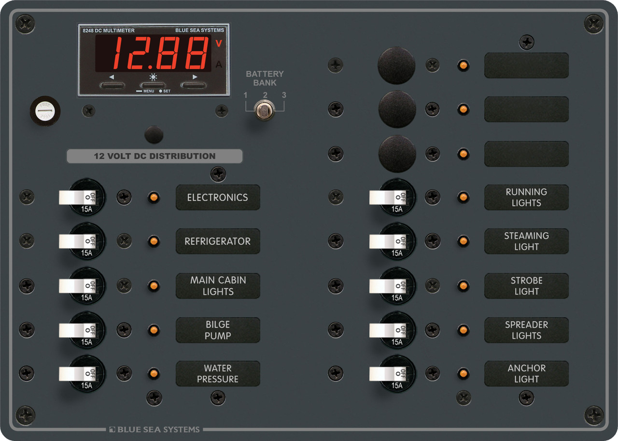Click the Refrigerator amber indicator light
The height and width of the screenshot is (441, 618).
(x=154, y=241)
